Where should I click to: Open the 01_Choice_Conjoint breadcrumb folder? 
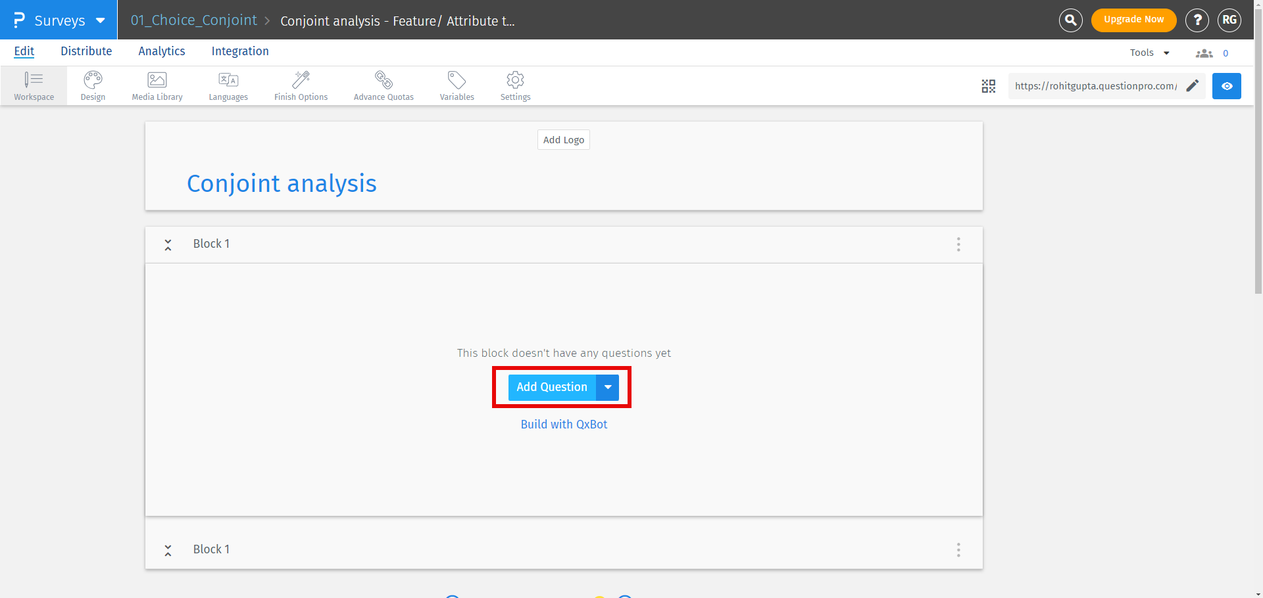click(194, 20)
